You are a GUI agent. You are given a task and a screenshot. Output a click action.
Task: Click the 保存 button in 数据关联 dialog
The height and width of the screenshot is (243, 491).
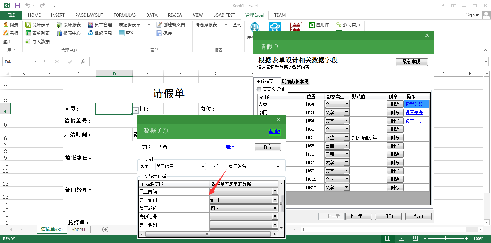[268, 147]
